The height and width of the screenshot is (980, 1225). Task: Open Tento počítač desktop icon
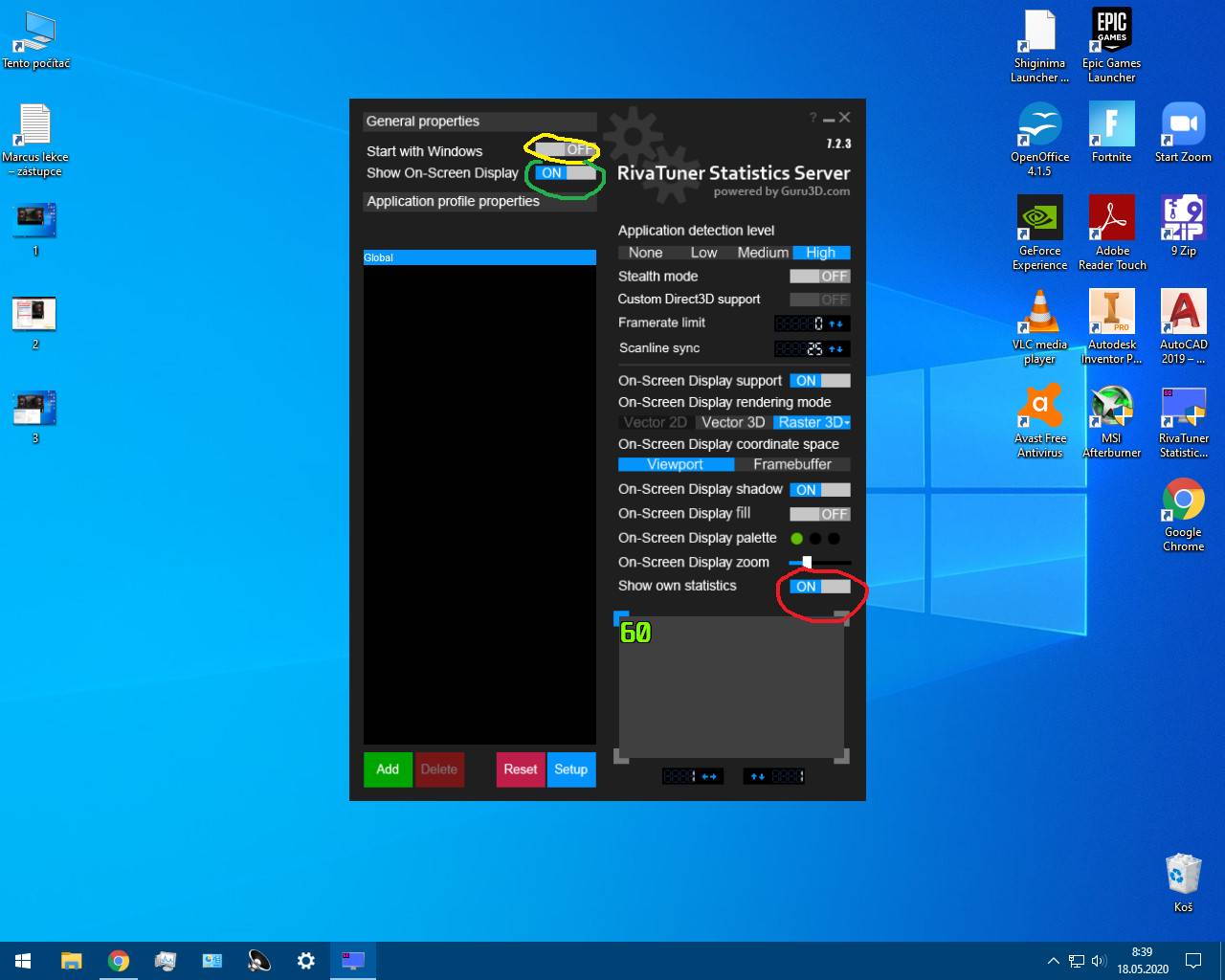pos(35,40)
